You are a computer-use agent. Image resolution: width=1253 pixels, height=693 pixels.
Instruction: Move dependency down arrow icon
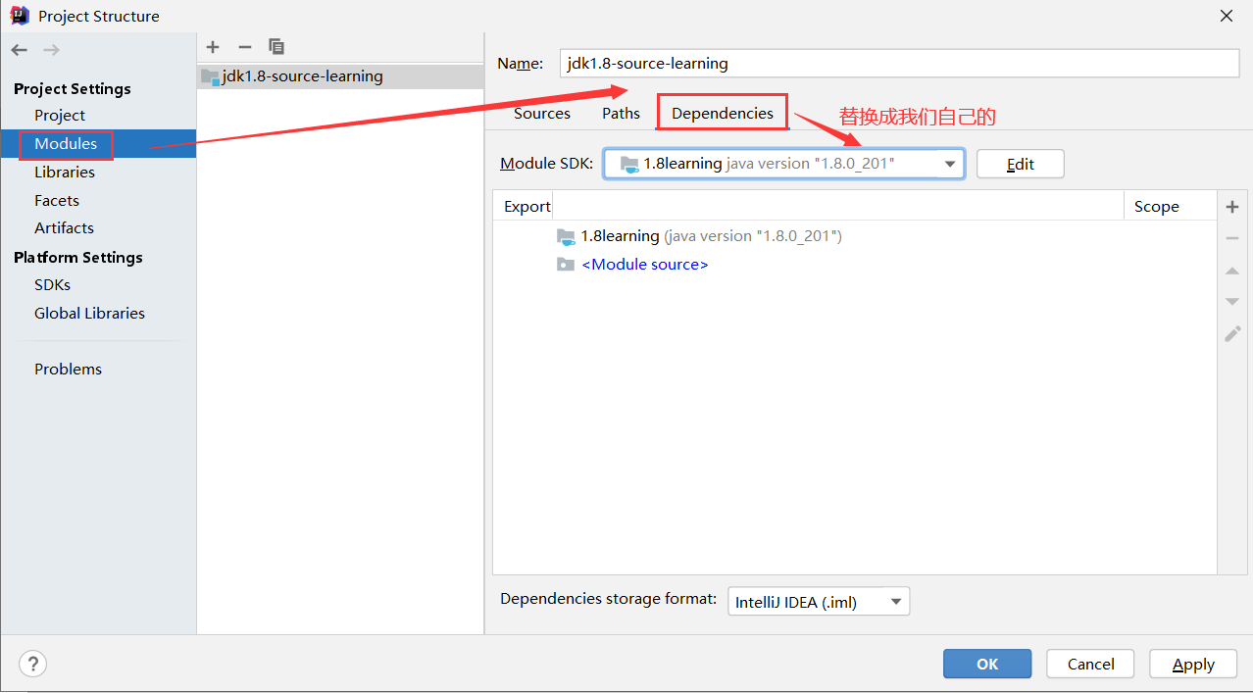1232,302
